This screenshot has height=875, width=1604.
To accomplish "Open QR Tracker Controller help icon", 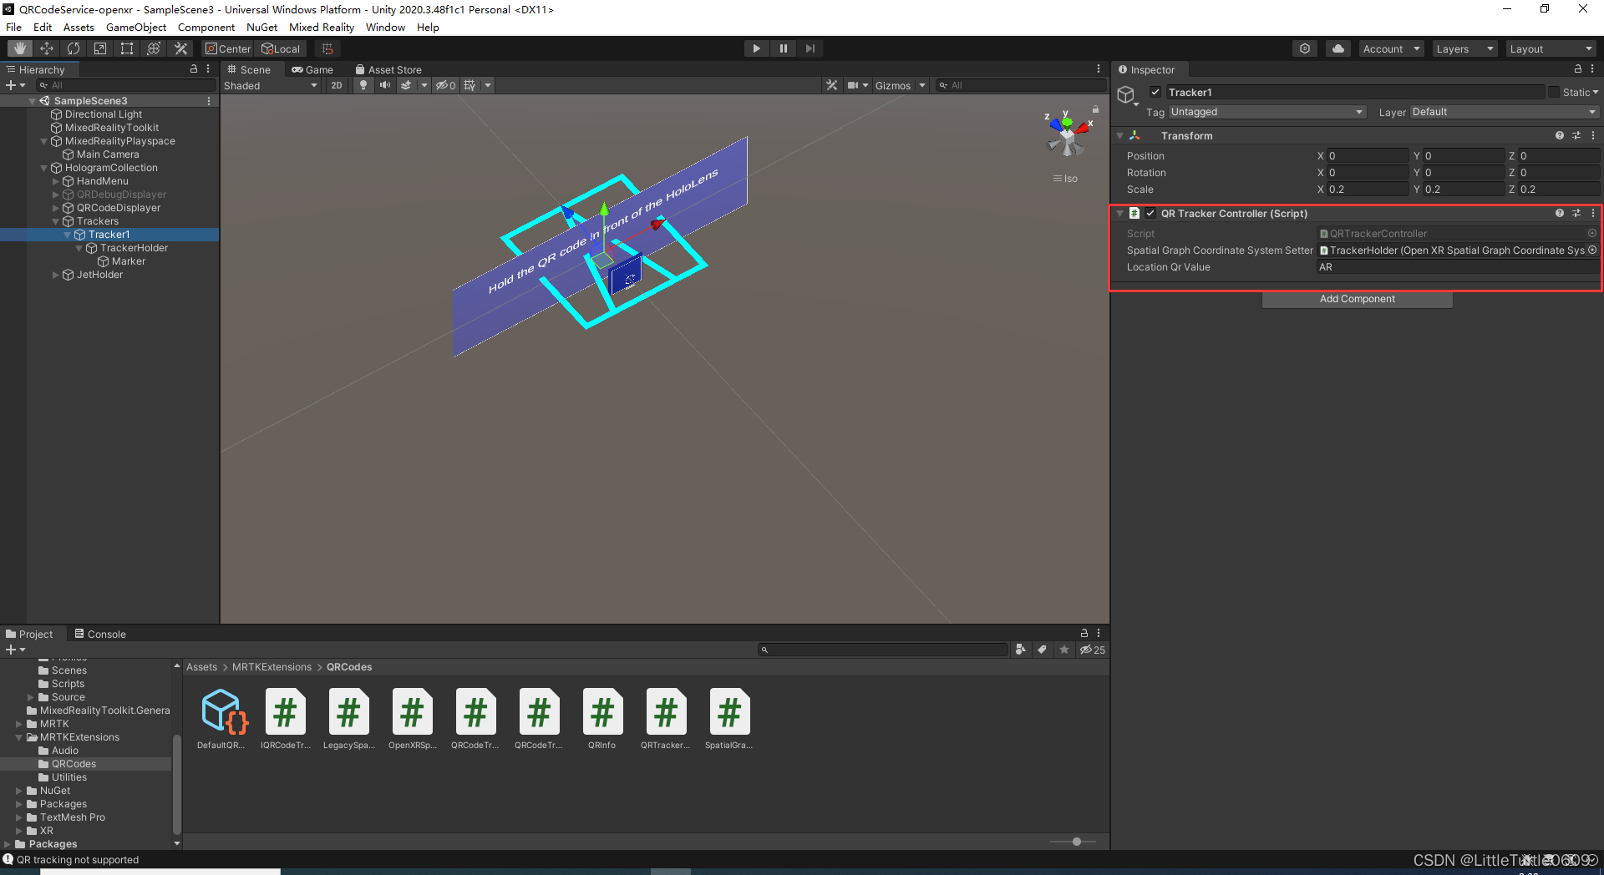I will 1559,214.
